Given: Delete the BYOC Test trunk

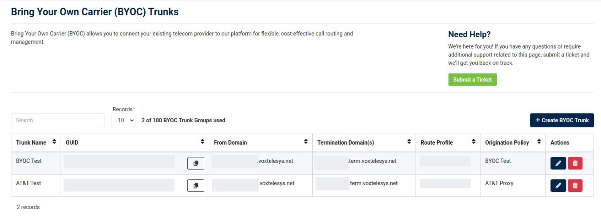Looking at the screenshot, I should pos(575,163).
